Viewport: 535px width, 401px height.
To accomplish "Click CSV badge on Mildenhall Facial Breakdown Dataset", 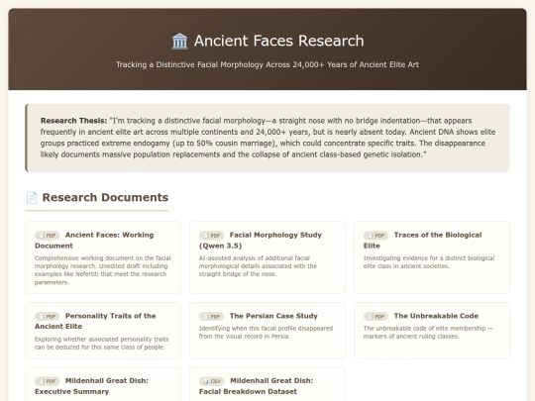I will [212, 381].
